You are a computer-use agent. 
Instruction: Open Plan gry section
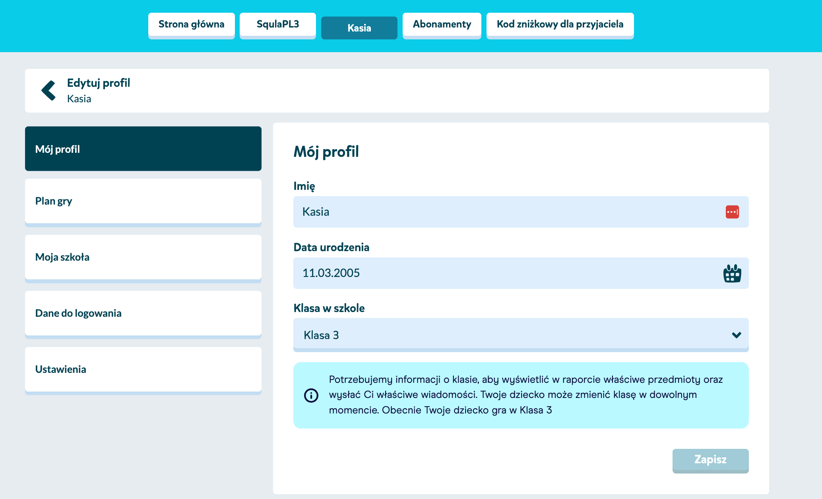143,201
